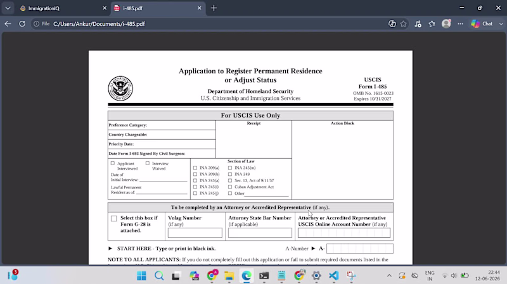Tick the INA 209(a) checkbox
Screen dimensions: 507x284
[x=195, y=168]
